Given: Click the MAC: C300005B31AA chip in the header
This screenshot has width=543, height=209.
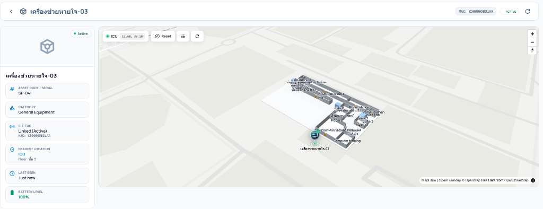Looking at the screenshot, I should tap(476, 12).
